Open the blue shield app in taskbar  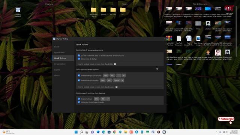coord(98,132)
